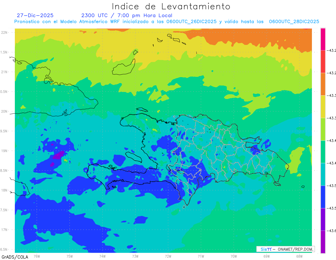Click the '9.5N' latitude label
The height and width of the screenshot is (260, 336).
[x=4, y=131]
